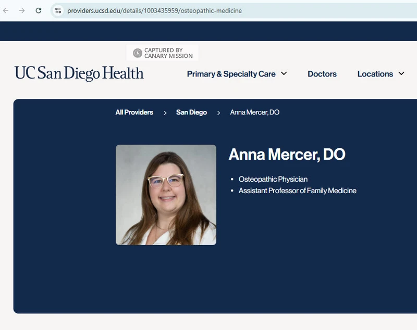Viewport: 417px width, 330px height.
Task: Follow the All Providers breadcrumb link
Action: [x=134, y=112]
